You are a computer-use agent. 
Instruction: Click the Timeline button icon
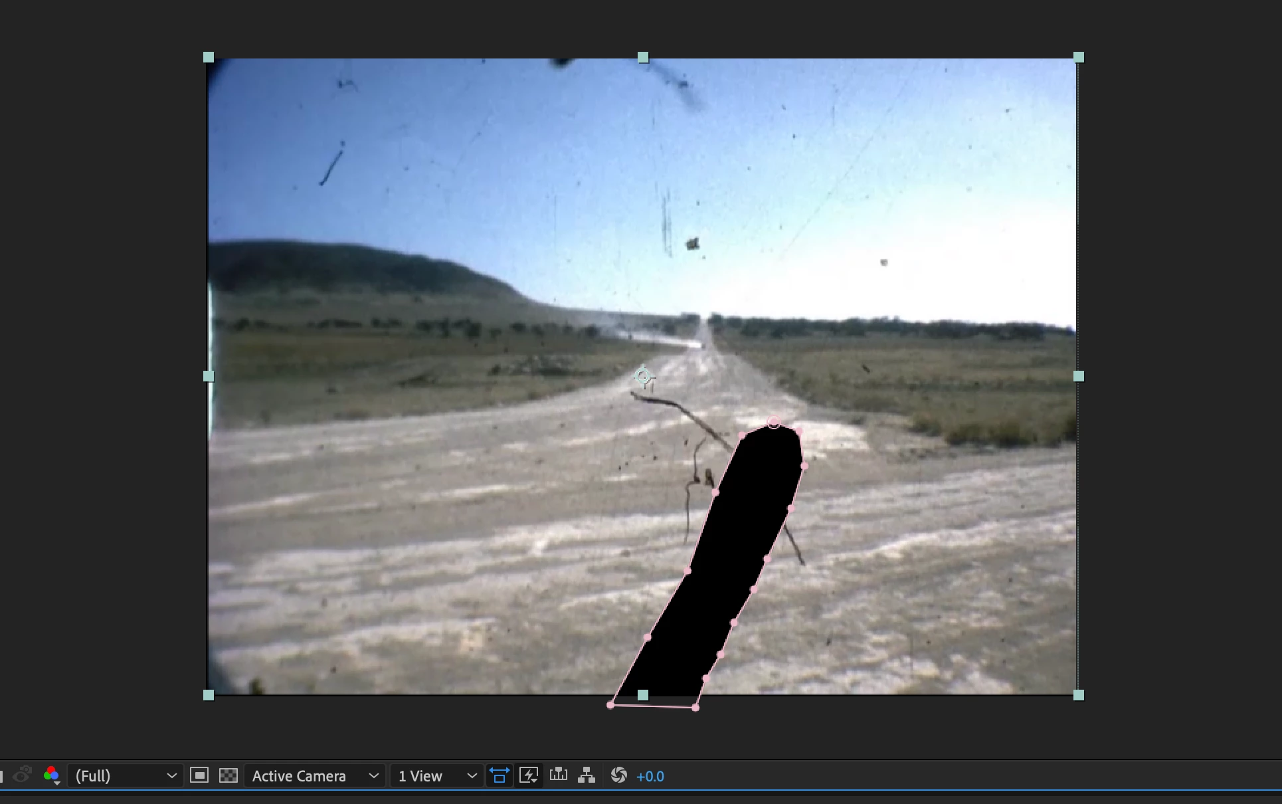pos(558,775)
